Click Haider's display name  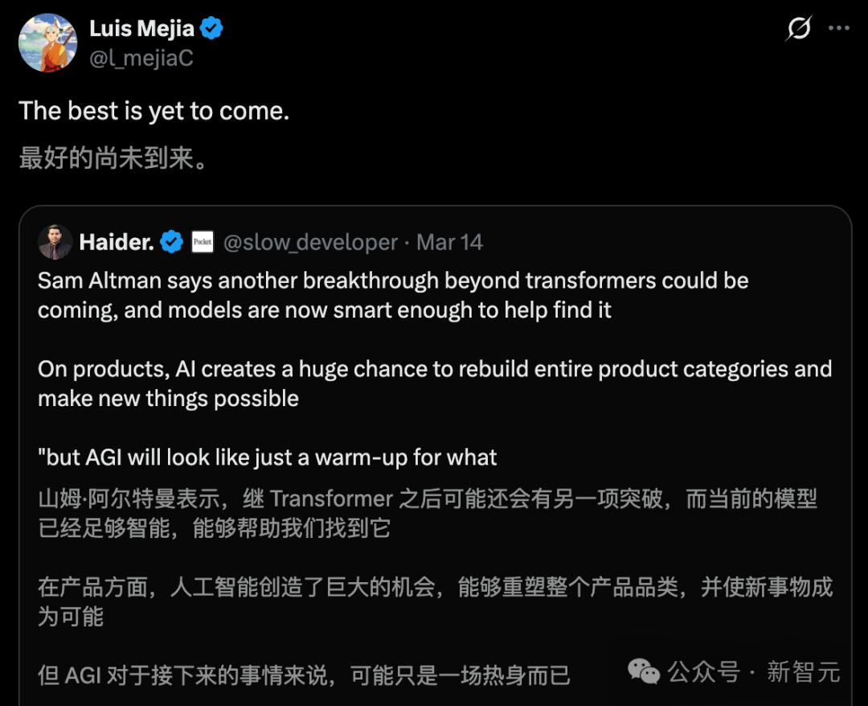point(118,240)
